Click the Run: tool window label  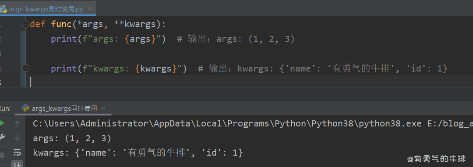tap(5, 109)
